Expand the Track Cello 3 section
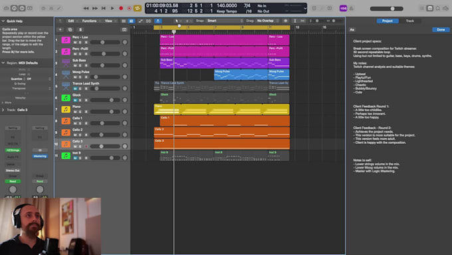The width and height of the screenshot is (452, 255). (3, 110)
